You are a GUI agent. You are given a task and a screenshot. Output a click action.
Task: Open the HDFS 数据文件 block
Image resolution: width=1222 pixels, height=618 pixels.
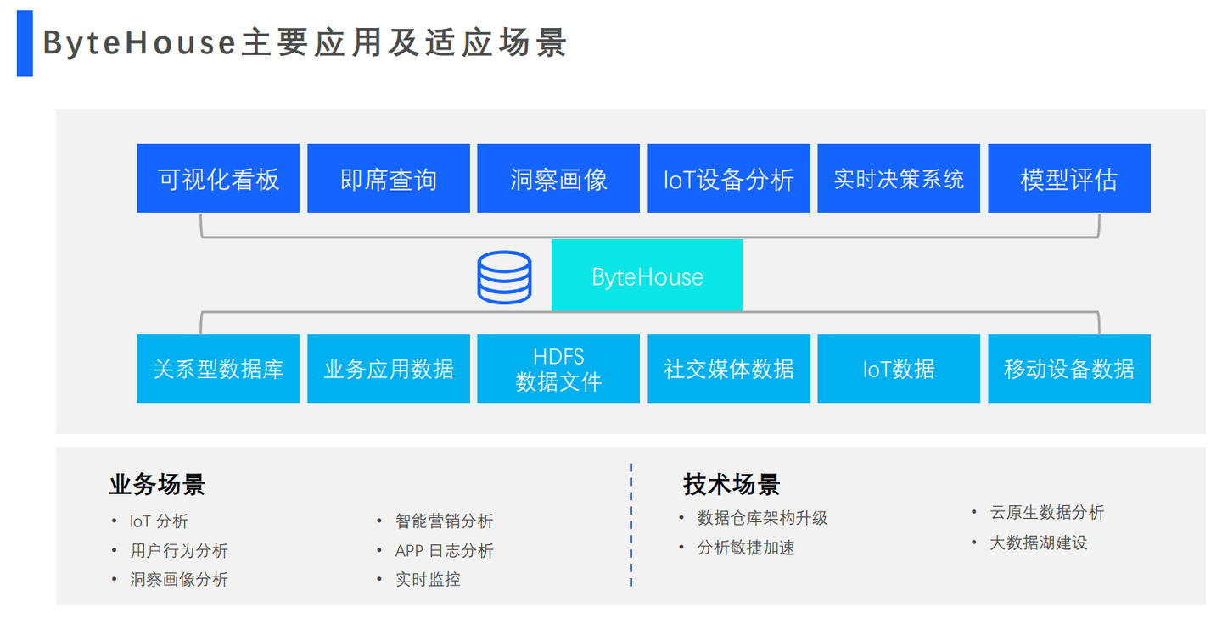(558, 368)
